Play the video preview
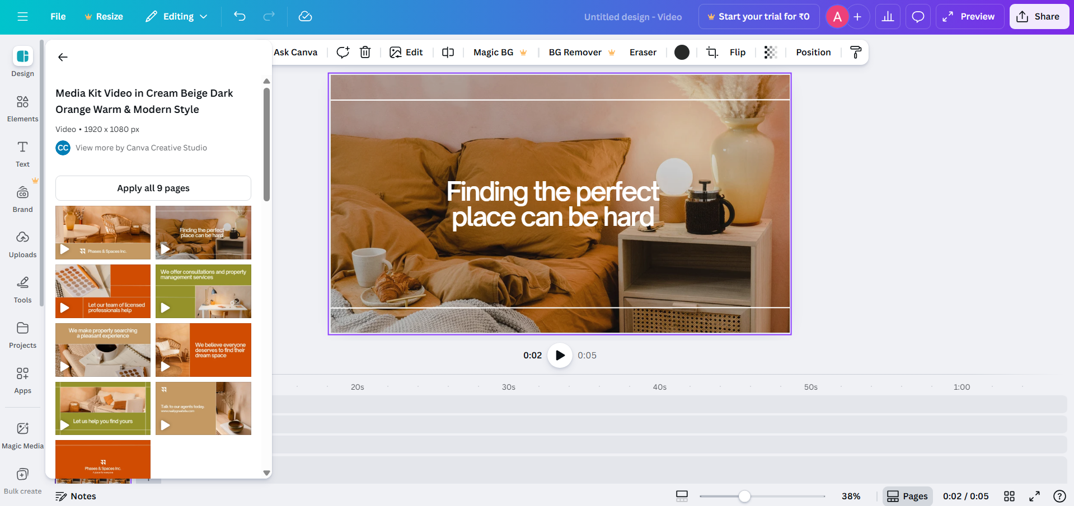 (x=559, y=355)
